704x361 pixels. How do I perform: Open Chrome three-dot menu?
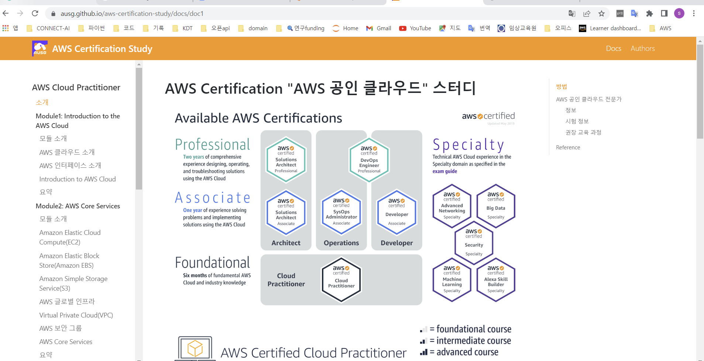[694, 14]
